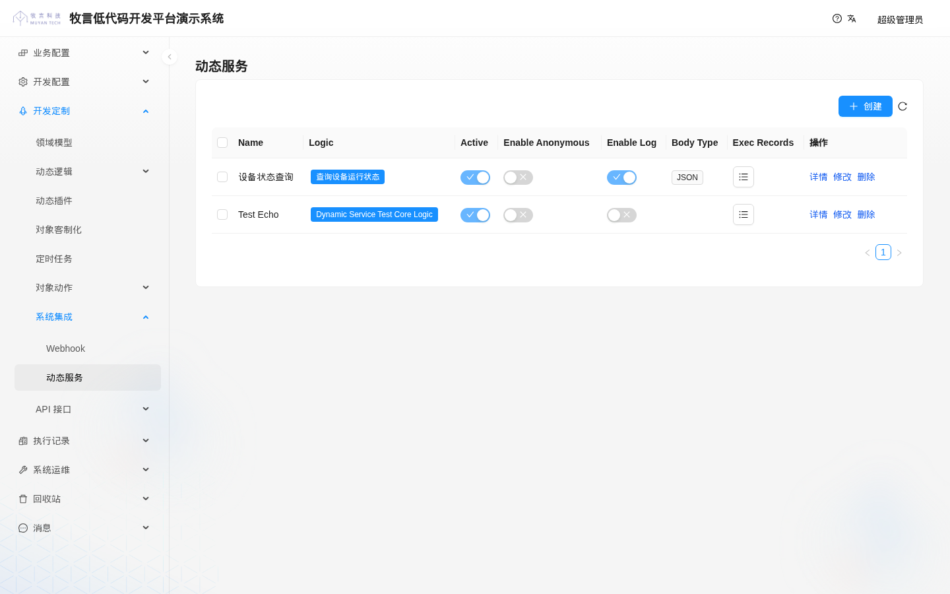Click the 消息 message bubble icon
The height and width of the screenshot is (594, 950).
[x=23, y=528]
